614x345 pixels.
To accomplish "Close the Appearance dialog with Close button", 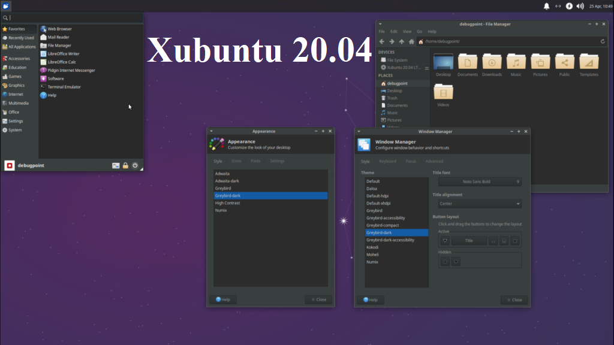I will point(318,299).
